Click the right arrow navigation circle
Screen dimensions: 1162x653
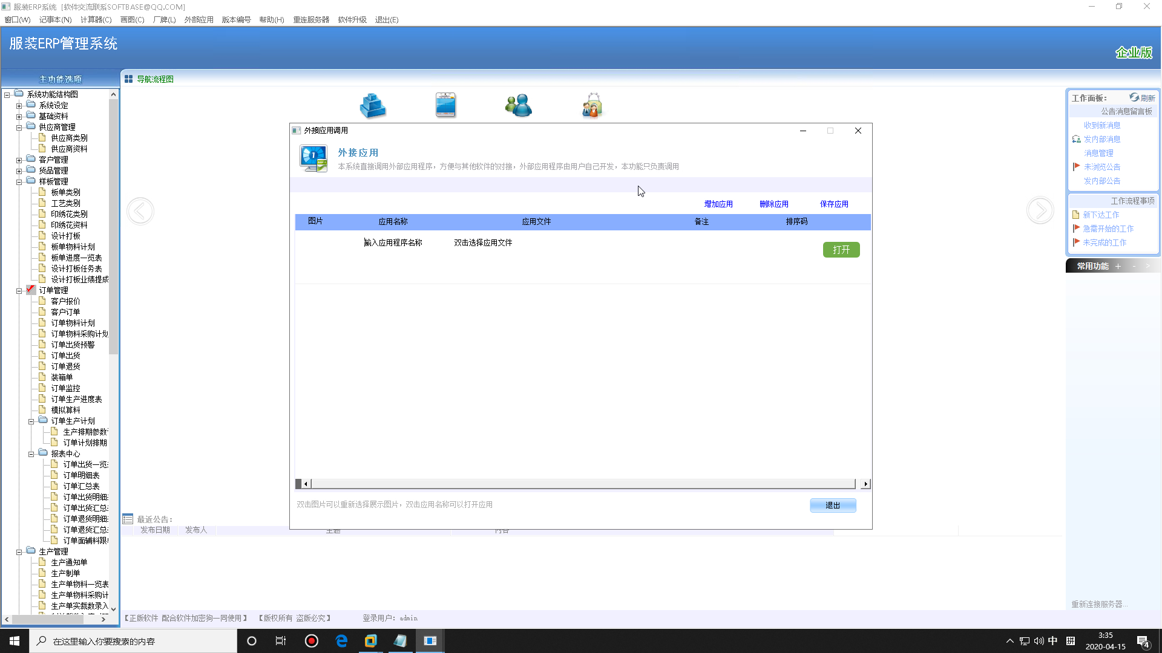pos(1040,211)
